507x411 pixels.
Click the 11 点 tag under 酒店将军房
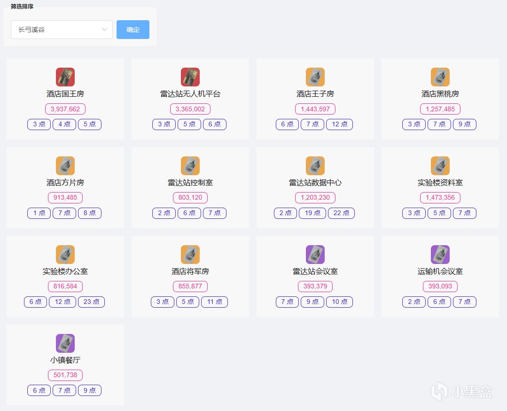[215, 302]
